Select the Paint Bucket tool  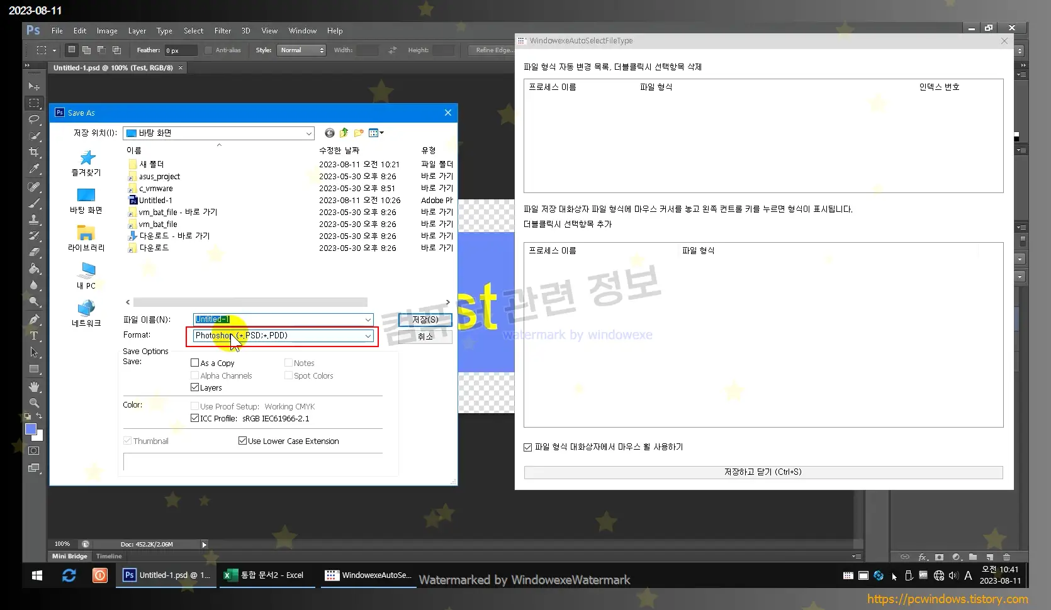pos(34,269)
